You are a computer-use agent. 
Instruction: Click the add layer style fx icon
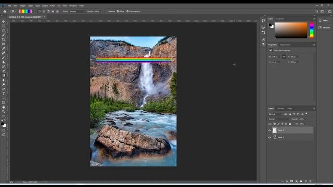click(287, 181)
